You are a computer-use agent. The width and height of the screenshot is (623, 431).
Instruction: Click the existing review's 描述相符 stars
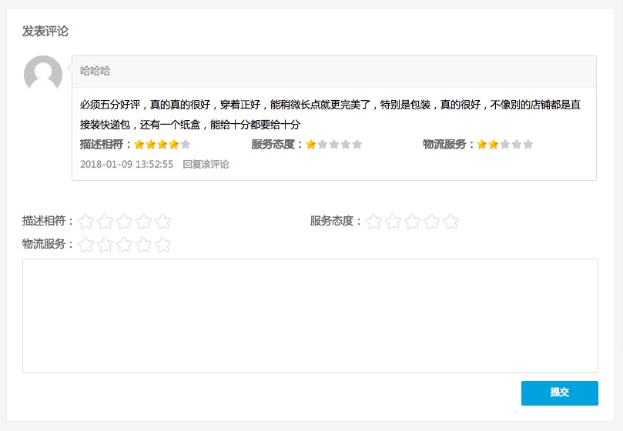pyautogui.click(x=162, y=144)
